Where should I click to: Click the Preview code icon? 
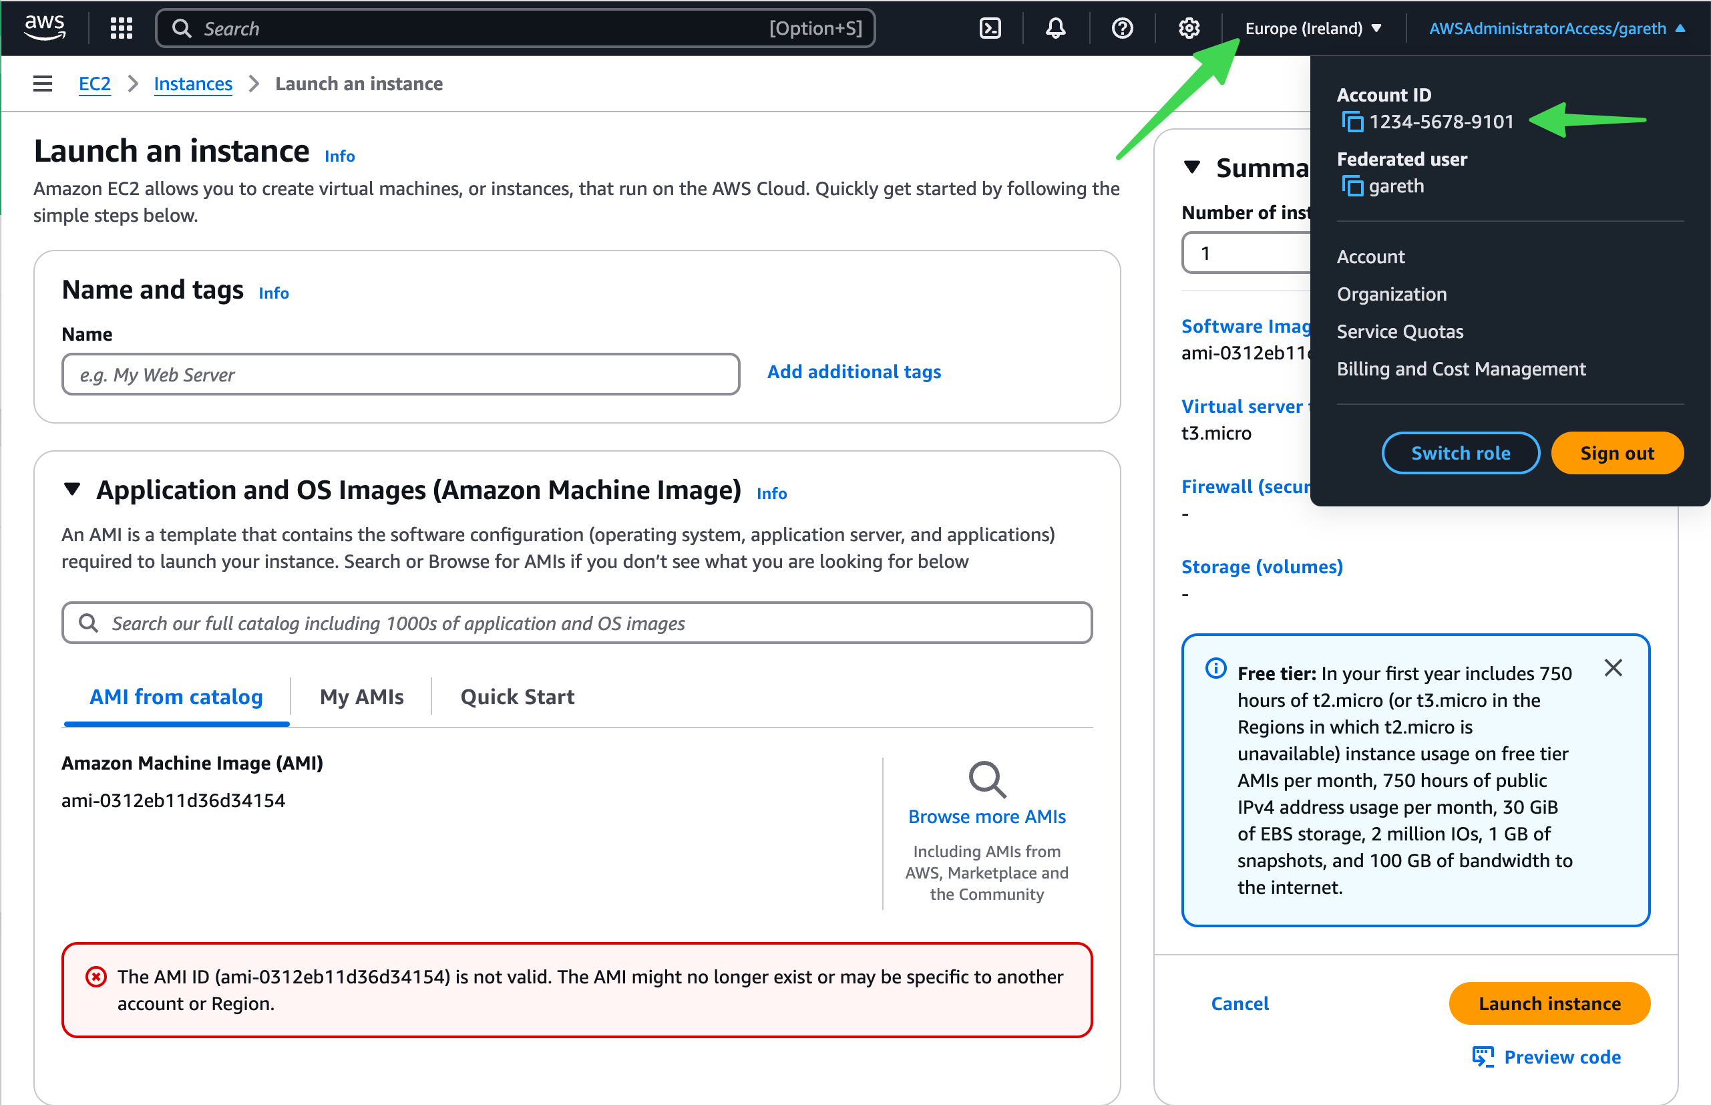pos(1483,1056)
